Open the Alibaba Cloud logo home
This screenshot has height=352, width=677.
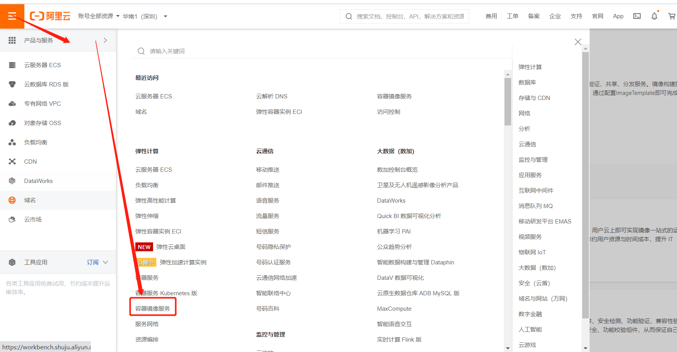pos(50,16)
